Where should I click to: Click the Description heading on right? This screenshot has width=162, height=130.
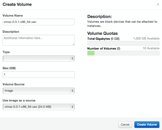point(99,17)
